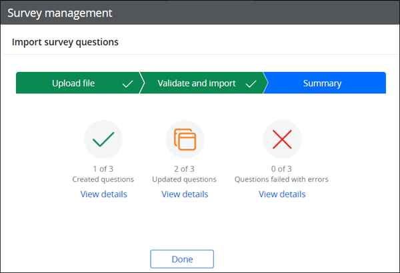The image size is (400, 273).
Task: Click the checkmark on Upload file step
Action: 127,84
